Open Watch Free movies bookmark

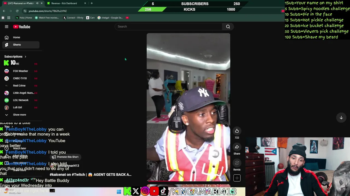47,18
